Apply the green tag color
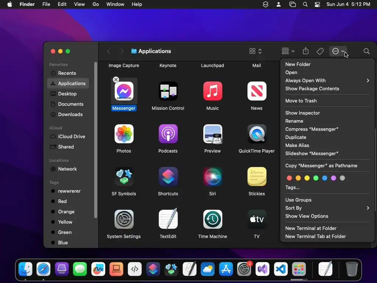Image resolution: width=377 pixels, height=283 pixels. pos(316,178)
